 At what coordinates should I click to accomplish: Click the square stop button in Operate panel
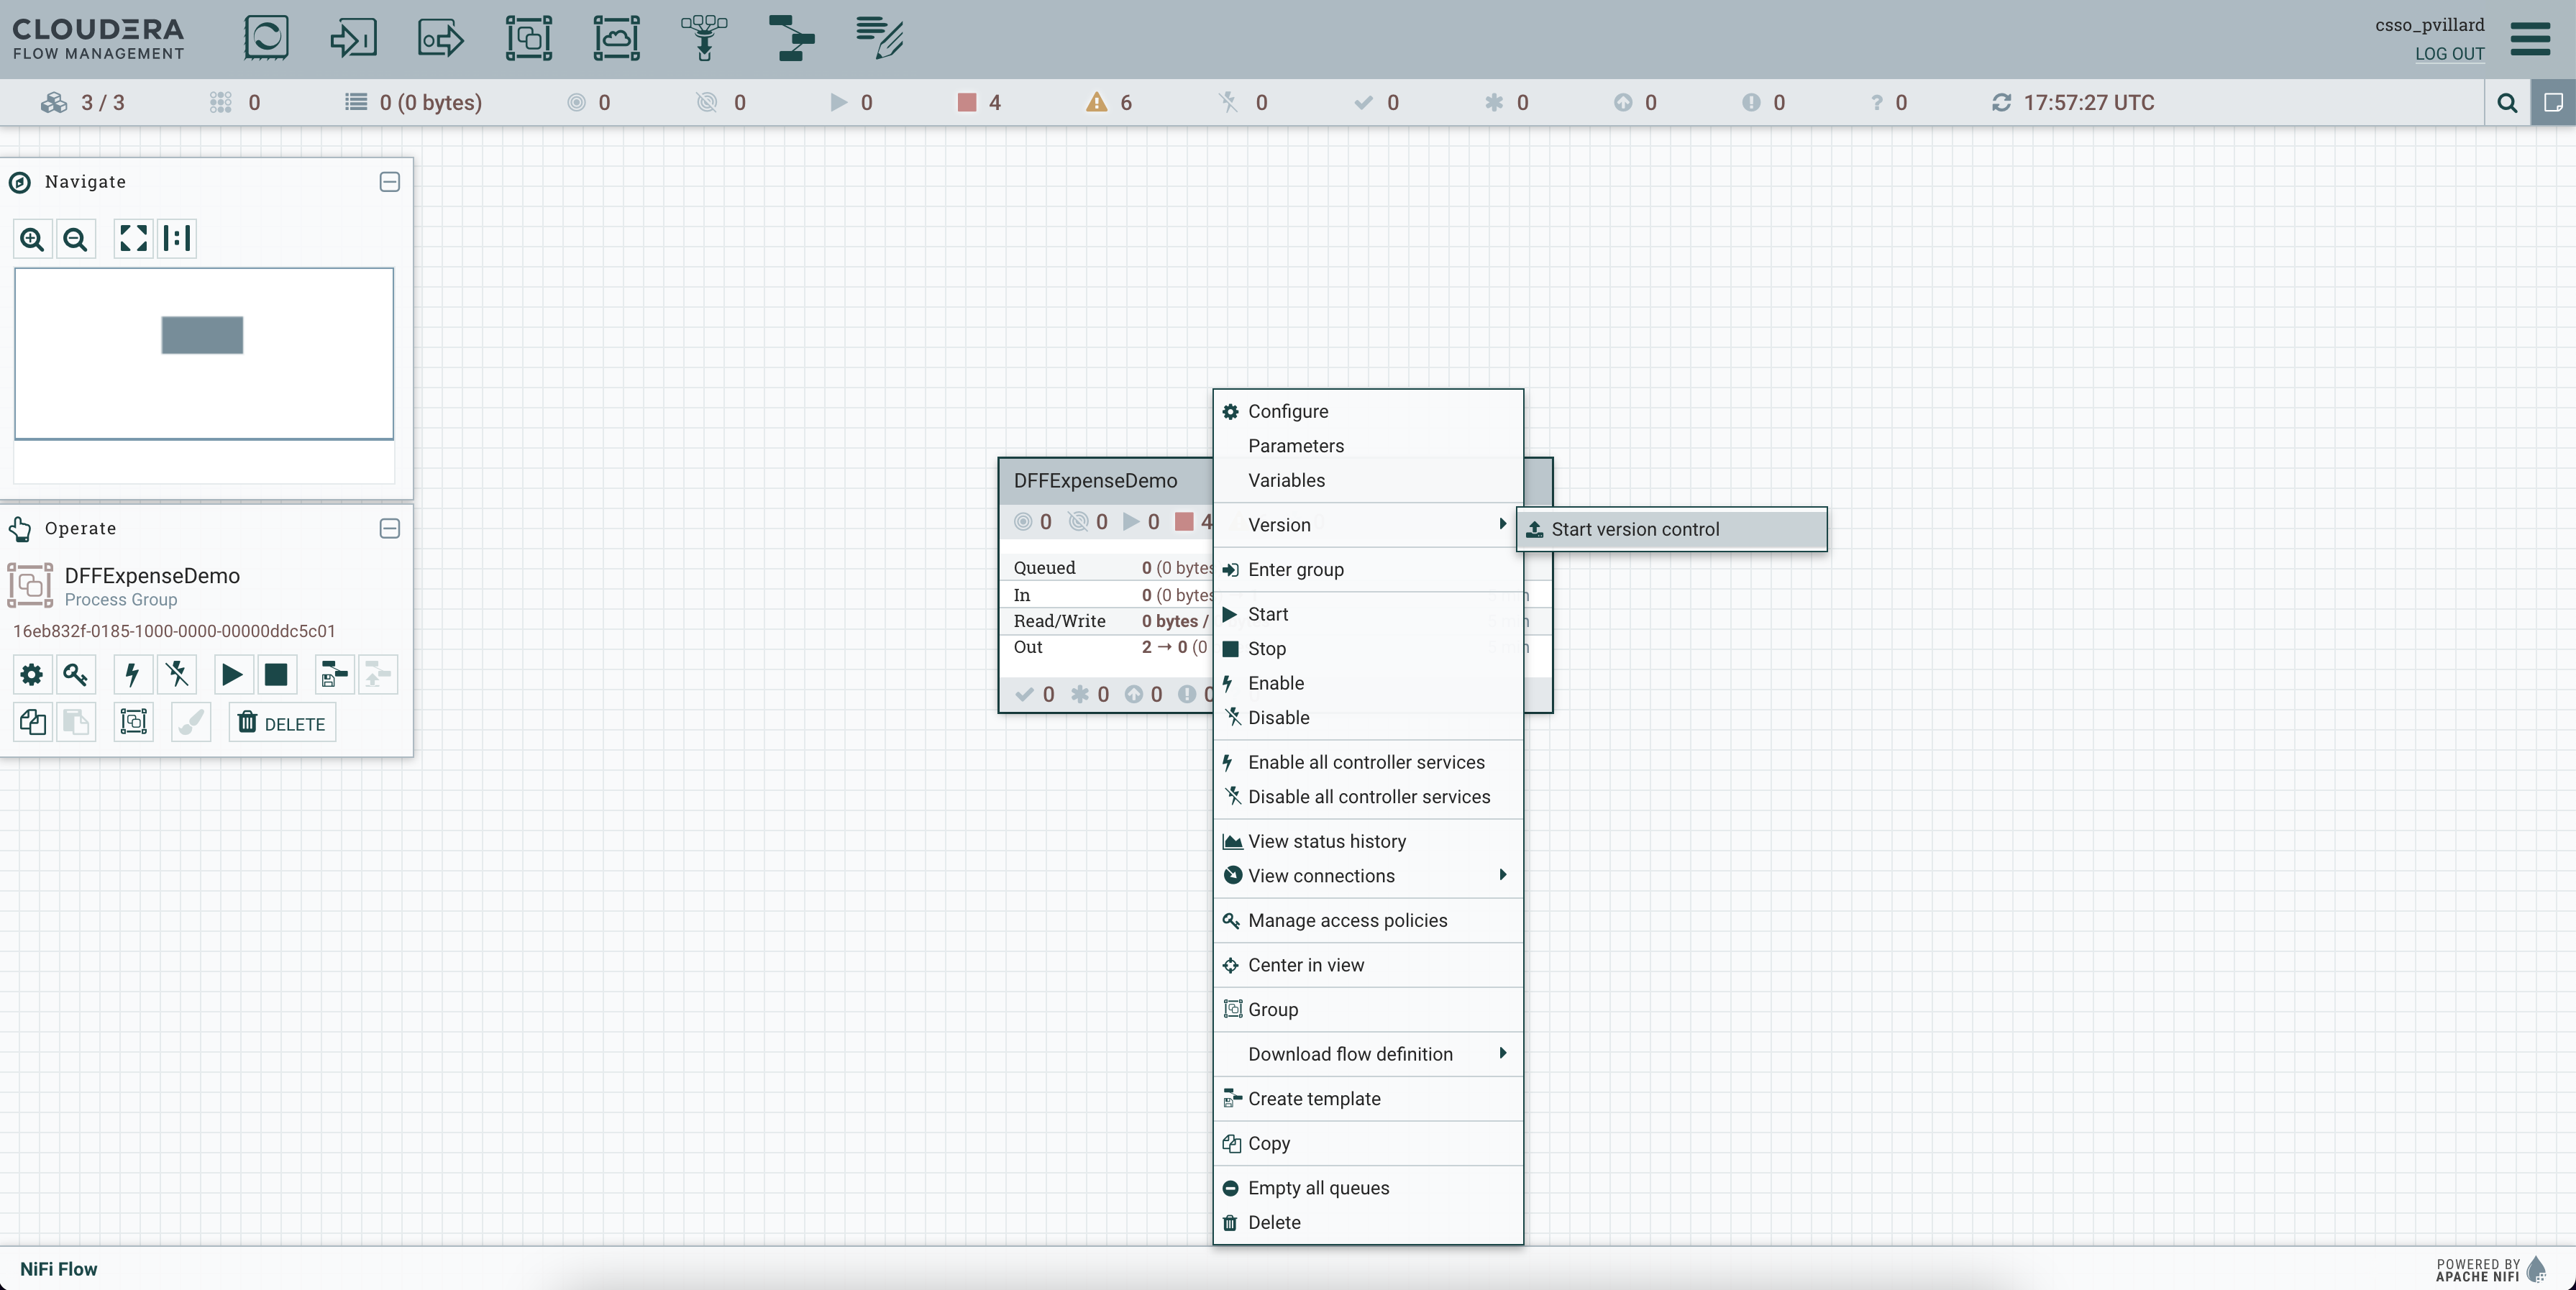(276, 675)
